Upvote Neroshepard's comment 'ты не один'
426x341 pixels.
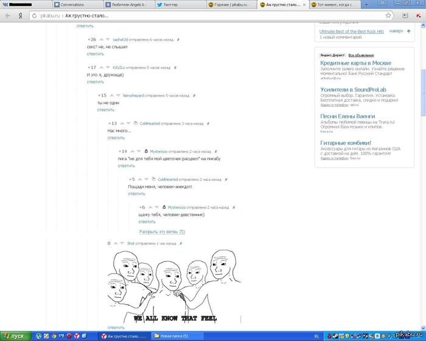tap(111, 96)
